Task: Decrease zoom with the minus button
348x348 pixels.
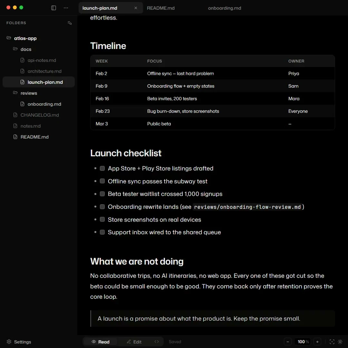Action: click(288, 342)
